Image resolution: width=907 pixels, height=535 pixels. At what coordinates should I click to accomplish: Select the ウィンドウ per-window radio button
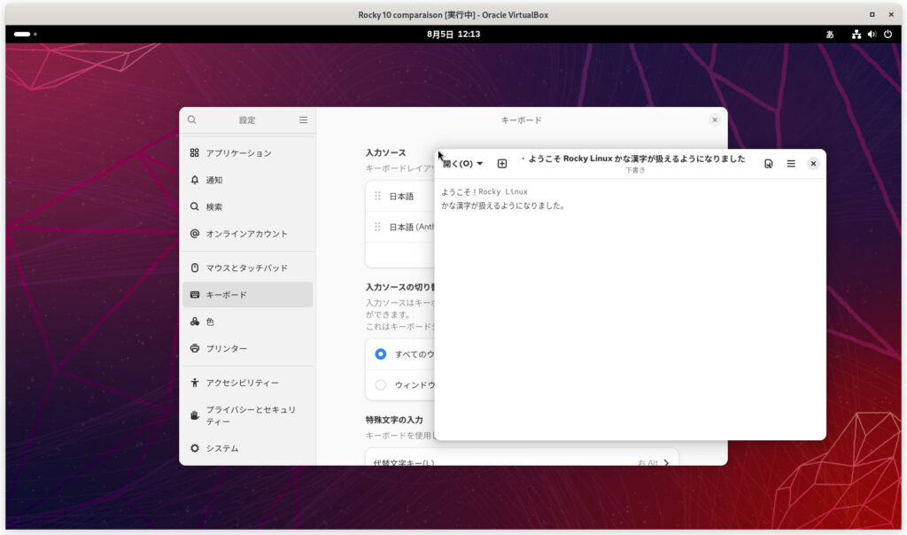(381, 384)
